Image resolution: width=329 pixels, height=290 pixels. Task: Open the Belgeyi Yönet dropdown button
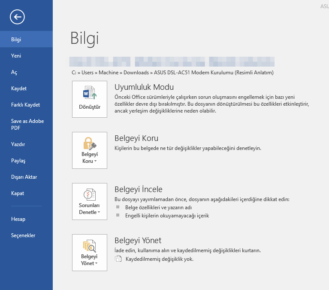(x=90, y=253)
